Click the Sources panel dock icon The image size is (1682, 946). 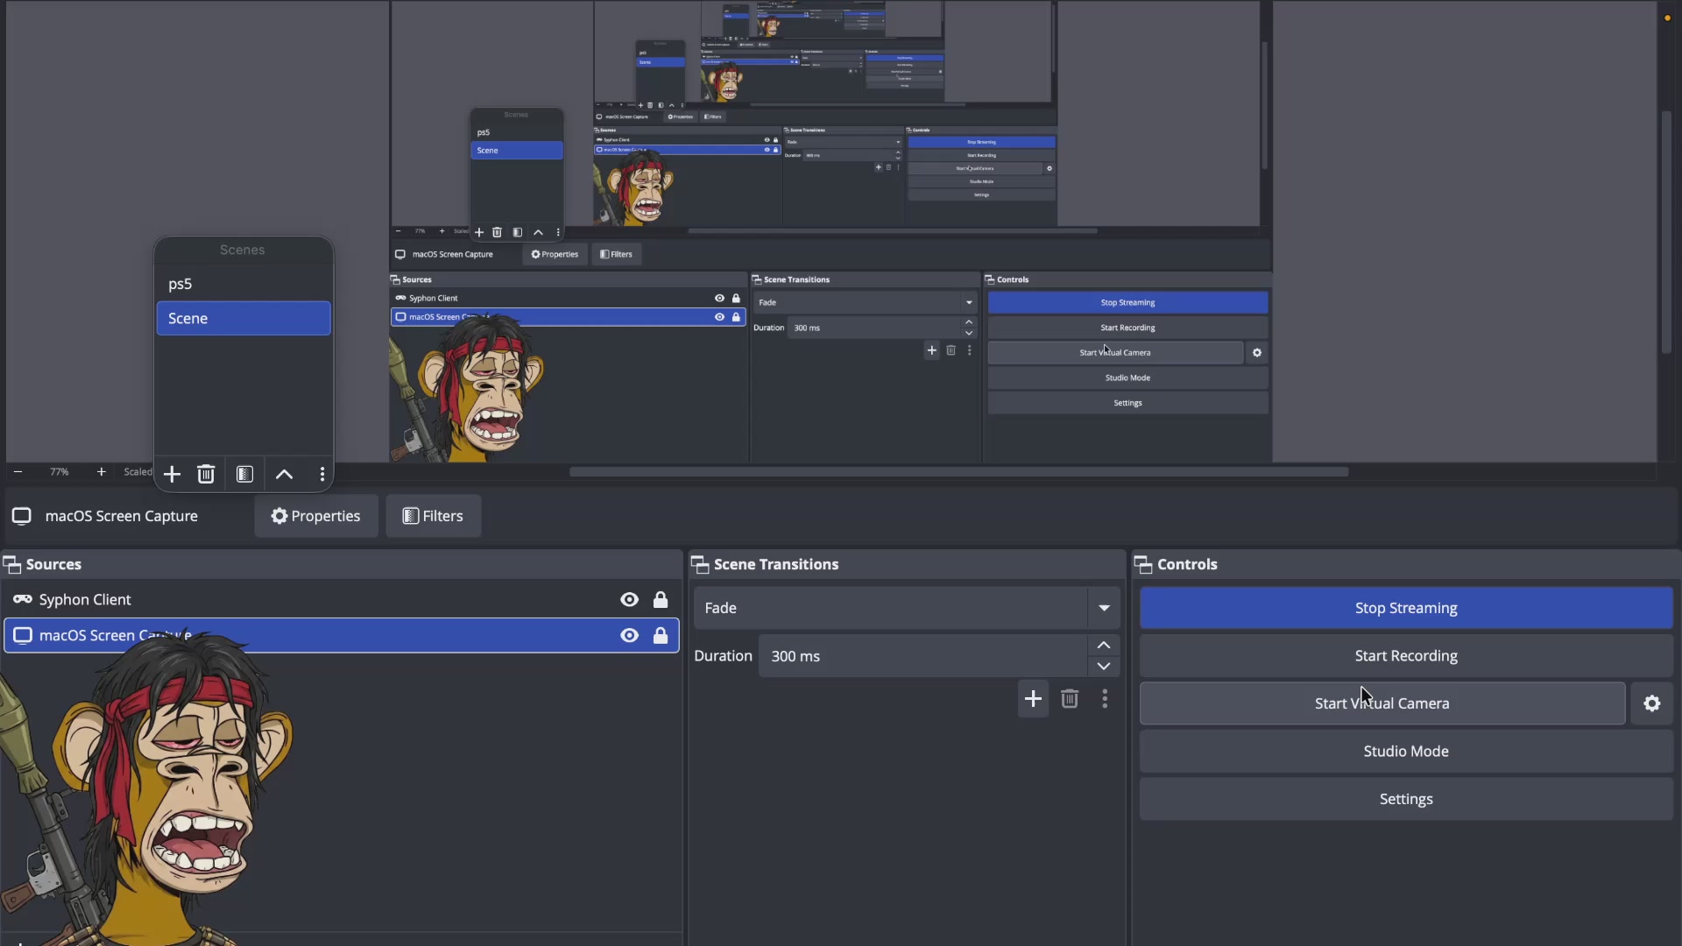click(x=12, y=565)
